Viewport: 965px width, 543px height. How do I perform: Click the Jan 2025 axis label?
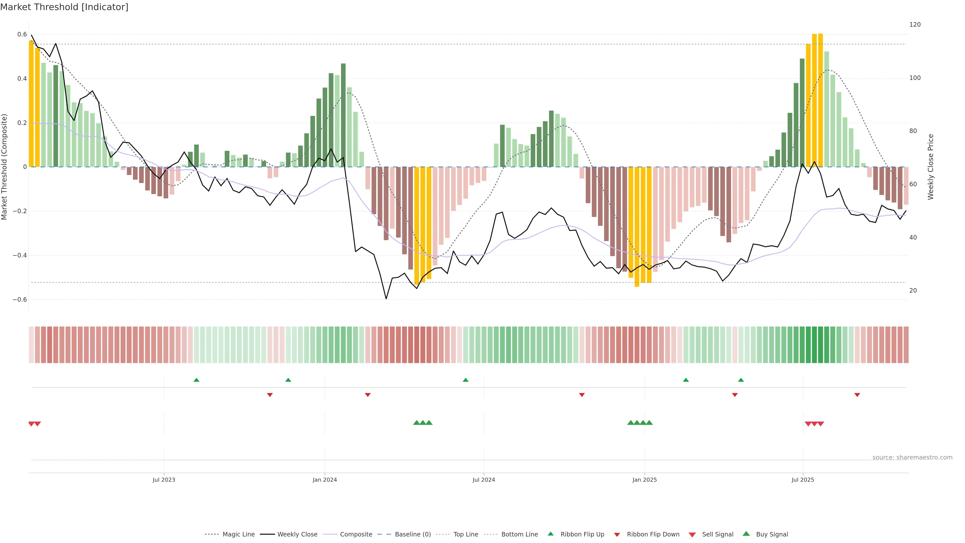point(644,480)
